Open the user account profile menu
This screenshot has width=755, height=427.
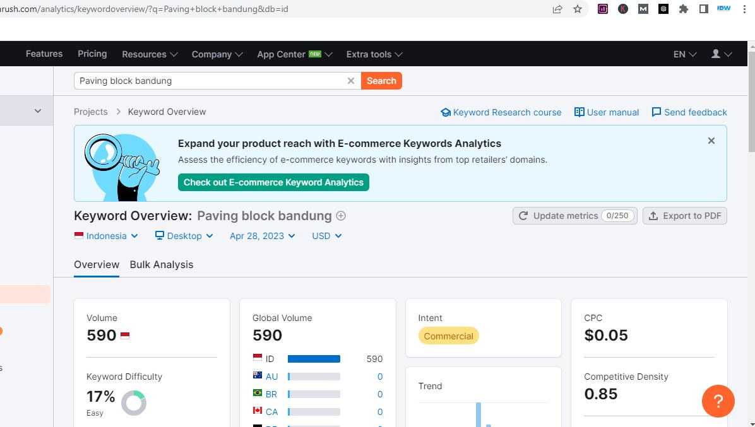pyautogui.click(x=722, y=54)
